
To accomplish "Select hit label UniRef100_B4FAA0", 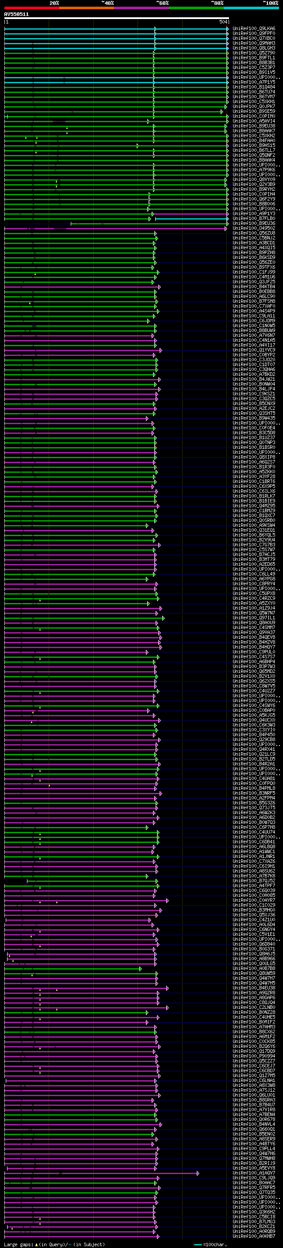I will pyautogui.click(x=254, y=140).
